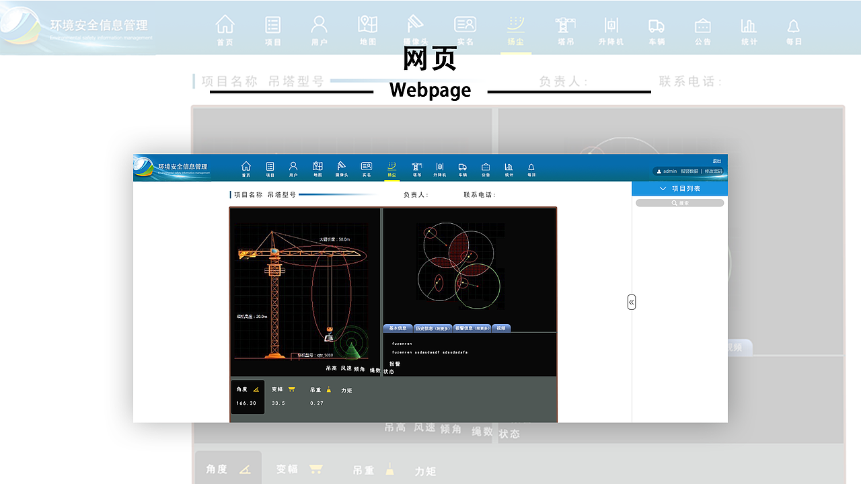Click 大臂长度 50.0m label on crane
The image size is (861, 484).
pos(335,239)
